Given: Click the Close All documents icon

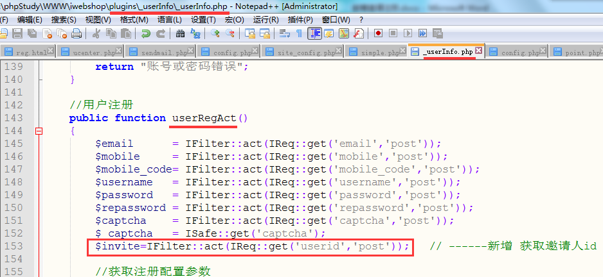Looking at the screenshot, I should pos(62,33).
